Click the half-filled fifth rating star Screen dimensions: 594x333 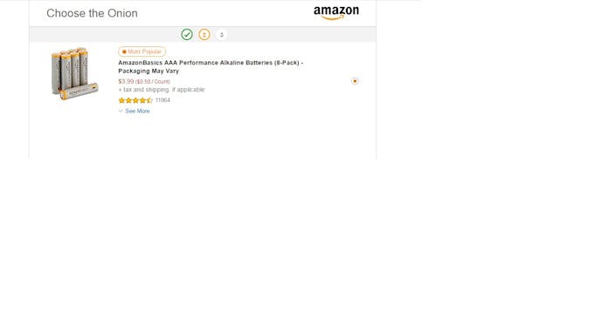149,100
